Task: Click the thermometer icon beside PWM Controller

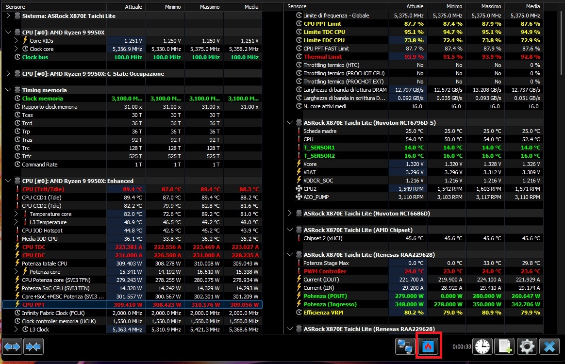Action: pos(299,271)
